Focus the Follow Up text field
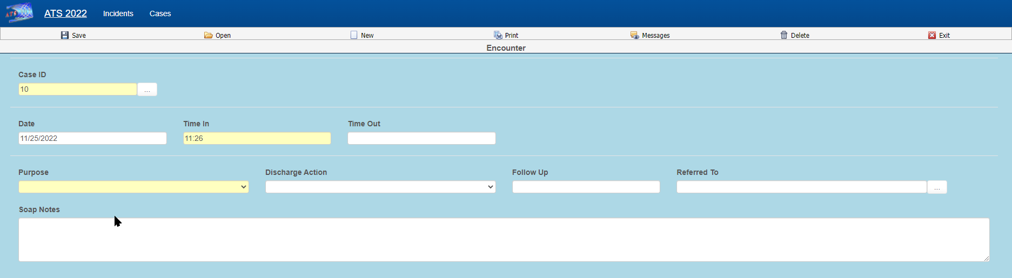 [x=586, y=187]
